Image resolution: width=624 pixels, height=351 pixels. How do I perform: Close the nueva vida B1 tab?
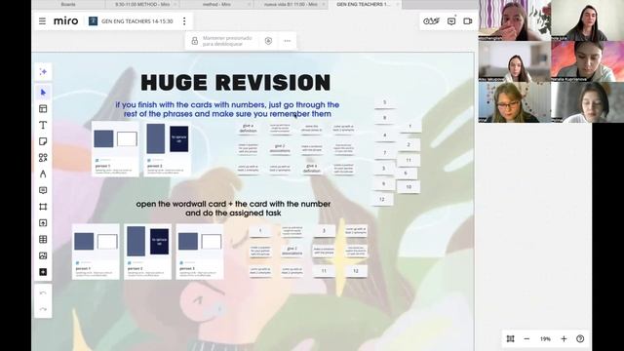point(323,4)
